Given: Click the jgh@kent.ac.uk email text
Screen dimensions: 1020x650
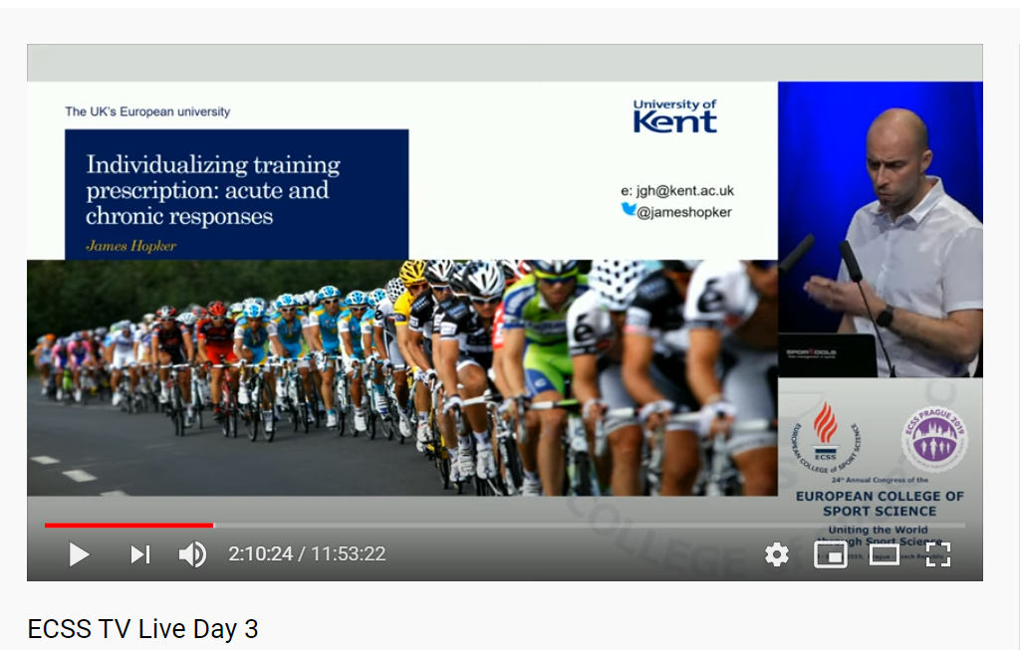Looking at the screenshot, I should coord(676,190).
